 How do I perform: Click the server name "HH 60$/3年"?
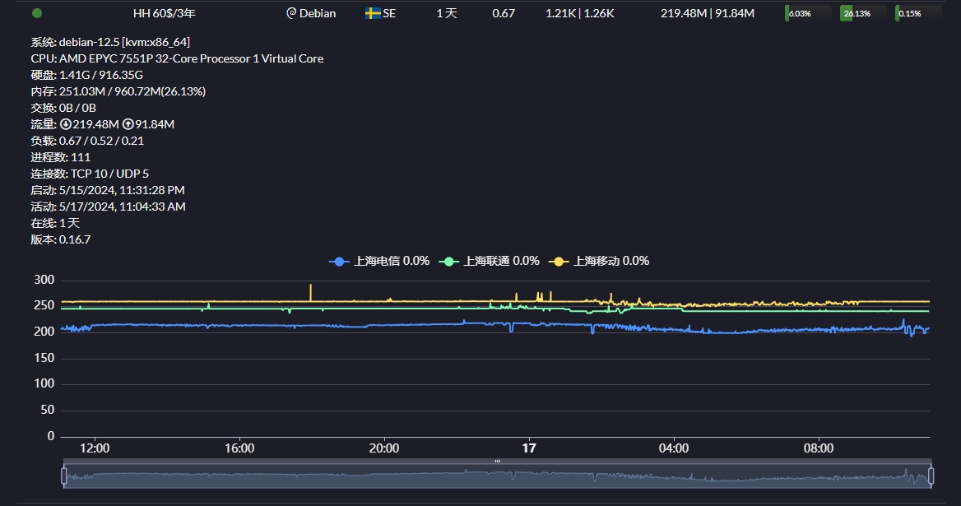(165, 13)
